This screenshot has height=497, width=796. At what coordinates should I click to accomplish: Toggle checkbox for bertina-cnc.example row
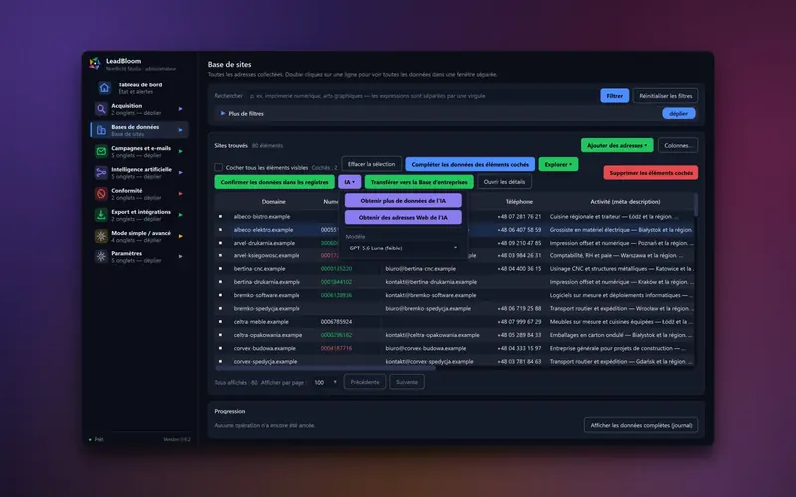220,268
